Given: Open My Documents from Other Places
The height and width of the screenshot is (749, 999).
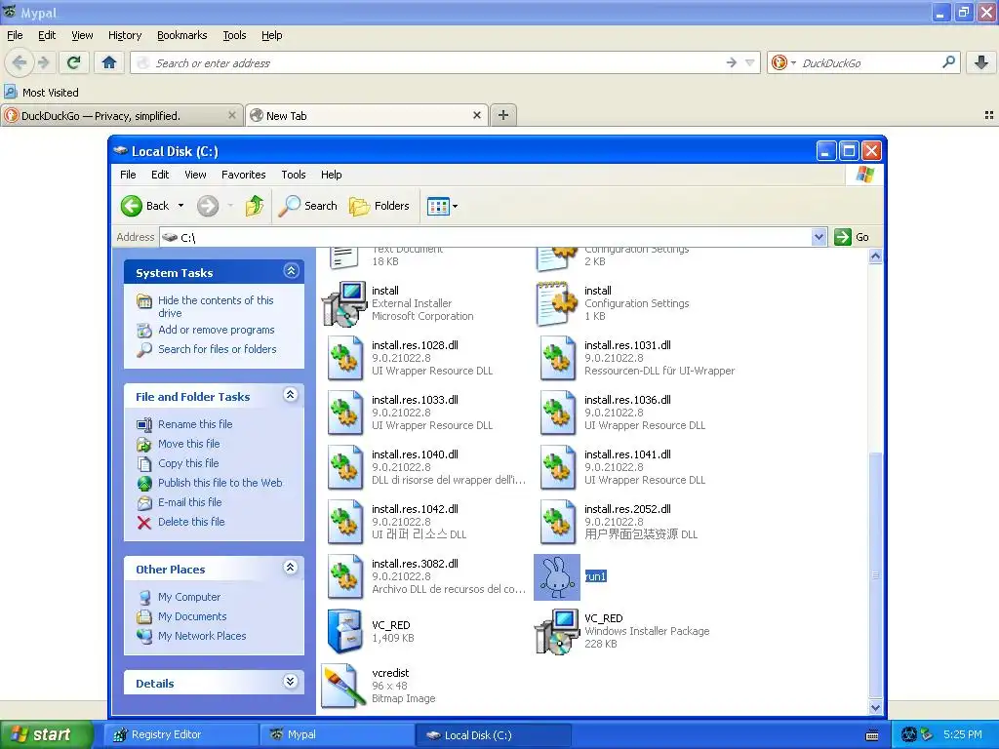Looking at the screenshot, I should 192,616.
